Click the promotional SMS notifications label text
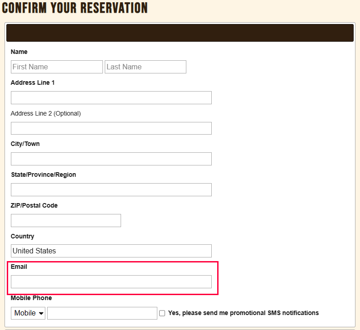This screenshot has height=330, width=360. point(243,313)
